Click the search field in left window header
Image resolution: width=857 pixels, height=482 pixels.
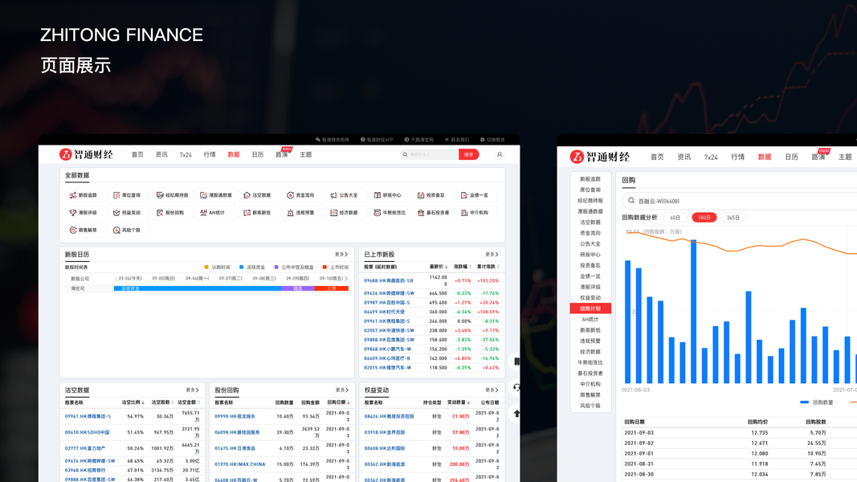click(430, 155)
